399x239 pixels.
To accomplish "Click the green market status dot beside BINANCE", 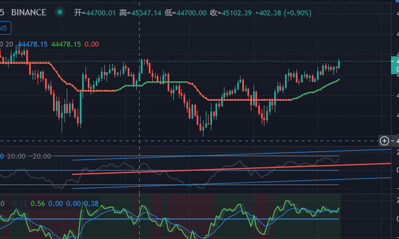I will tap(60, 12).
